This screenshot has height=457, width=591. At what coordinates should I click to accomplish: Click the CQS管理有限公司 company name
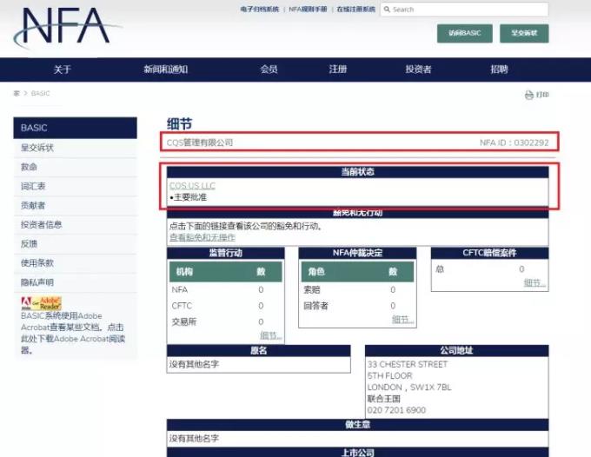[200, 142]
